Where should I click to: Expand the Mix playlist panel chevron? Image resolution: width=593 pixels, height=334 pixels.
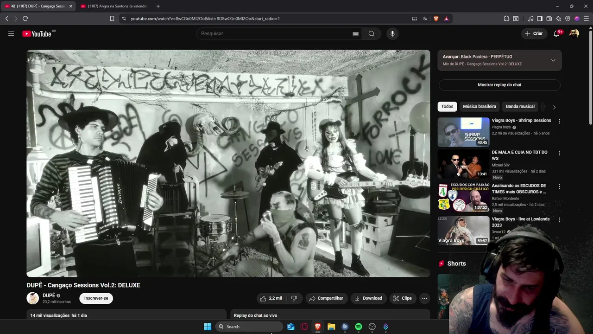pyautogui.click(x=553, y=60)
